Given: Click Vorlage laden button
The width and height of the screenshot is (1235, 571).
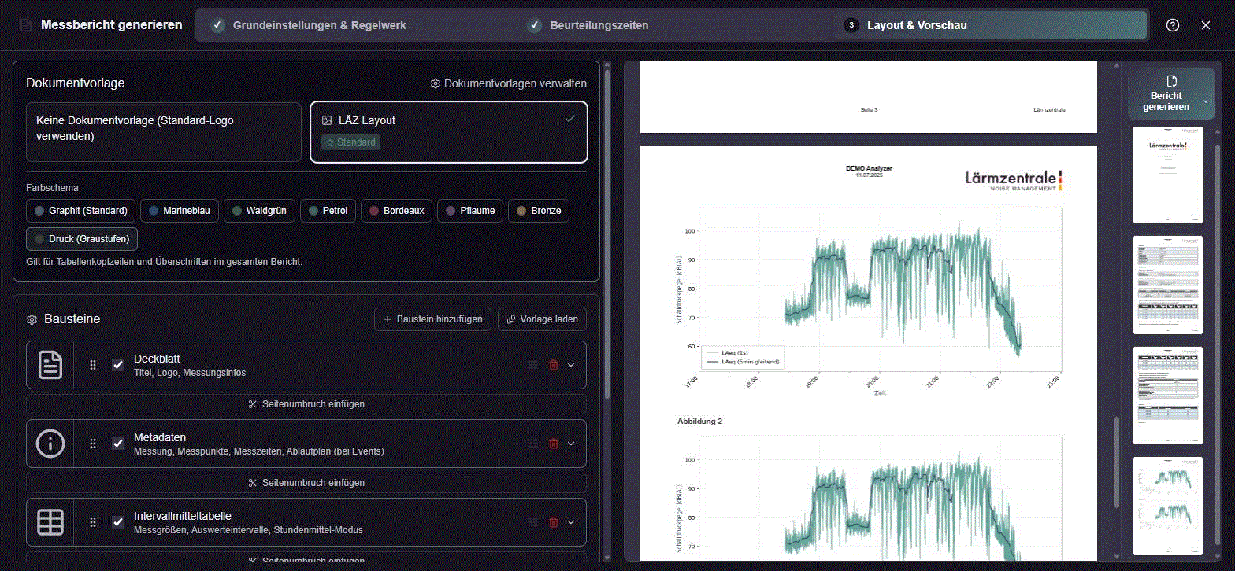Looking at the screenshot, I should pyautogui.click(x=543, y=319).
